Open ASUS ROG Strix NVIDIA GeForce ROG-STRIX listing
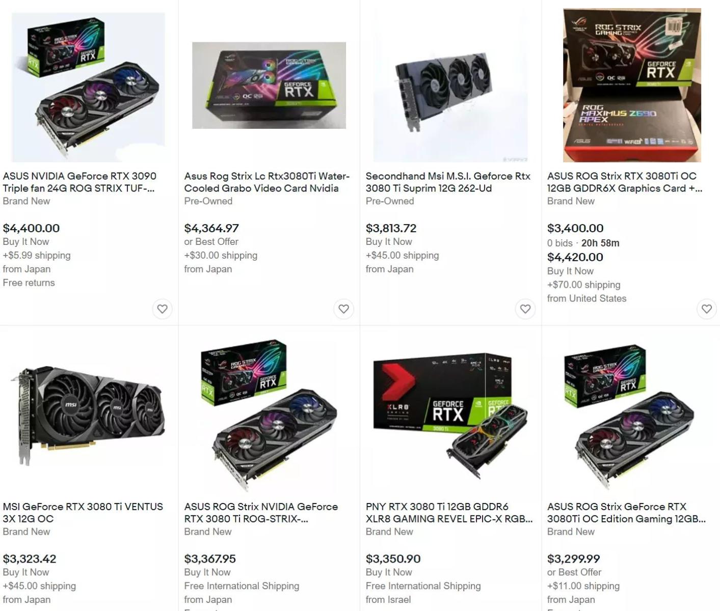The image size is (720, 611). point(261,512)
